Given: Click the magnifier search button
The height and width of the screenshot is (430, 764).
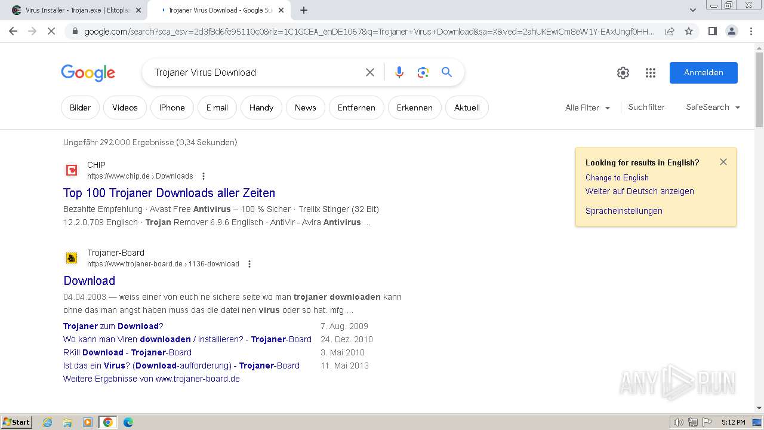Looking at the screenshot, I should point(446,72).
